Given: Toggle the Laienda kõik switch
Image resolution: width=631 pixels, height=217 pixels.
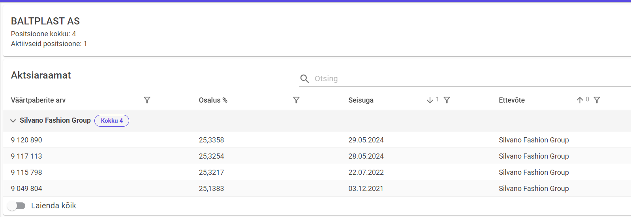Looking at the screenshot, I should coord(17,206).
